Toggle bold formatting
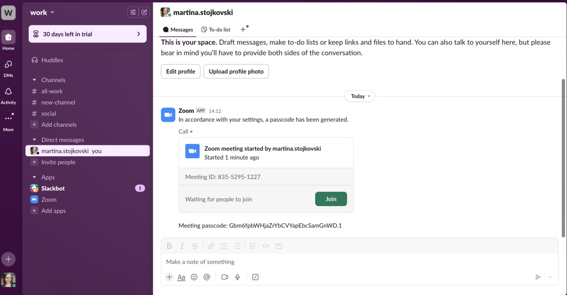 [169, 246]
